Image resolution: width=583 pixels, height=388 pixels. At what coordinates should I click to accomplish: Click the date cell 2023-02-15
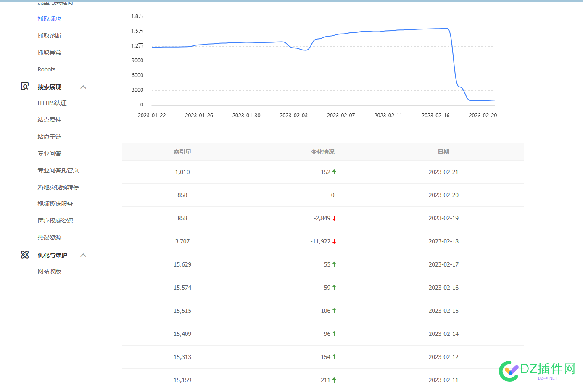point(443,311)
